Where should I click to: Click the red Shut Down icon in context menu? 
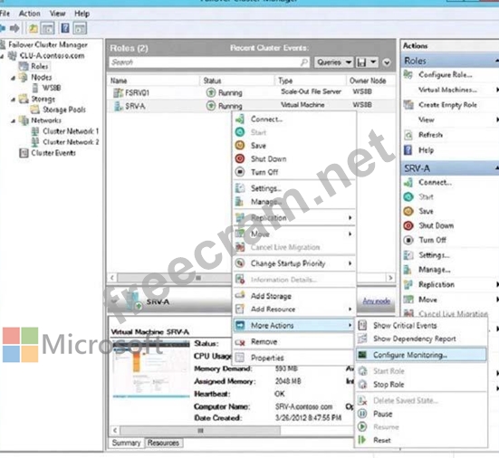(x=240, y=158)
